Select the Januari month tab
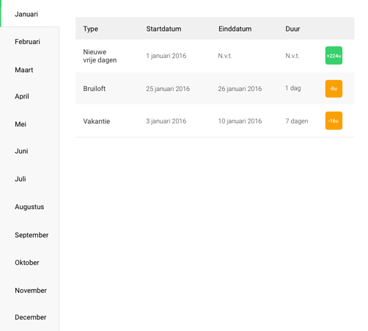 click(29, 14)
